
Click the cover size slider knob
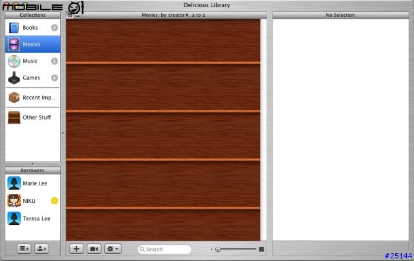[218, 249]
